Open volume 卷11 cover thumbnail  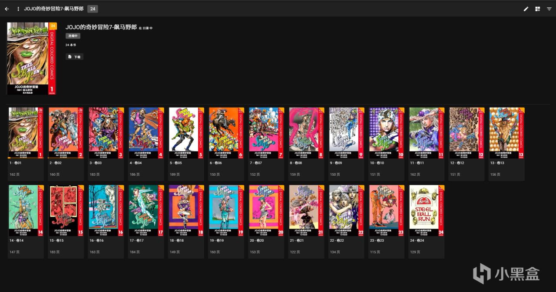coord(427,133)
